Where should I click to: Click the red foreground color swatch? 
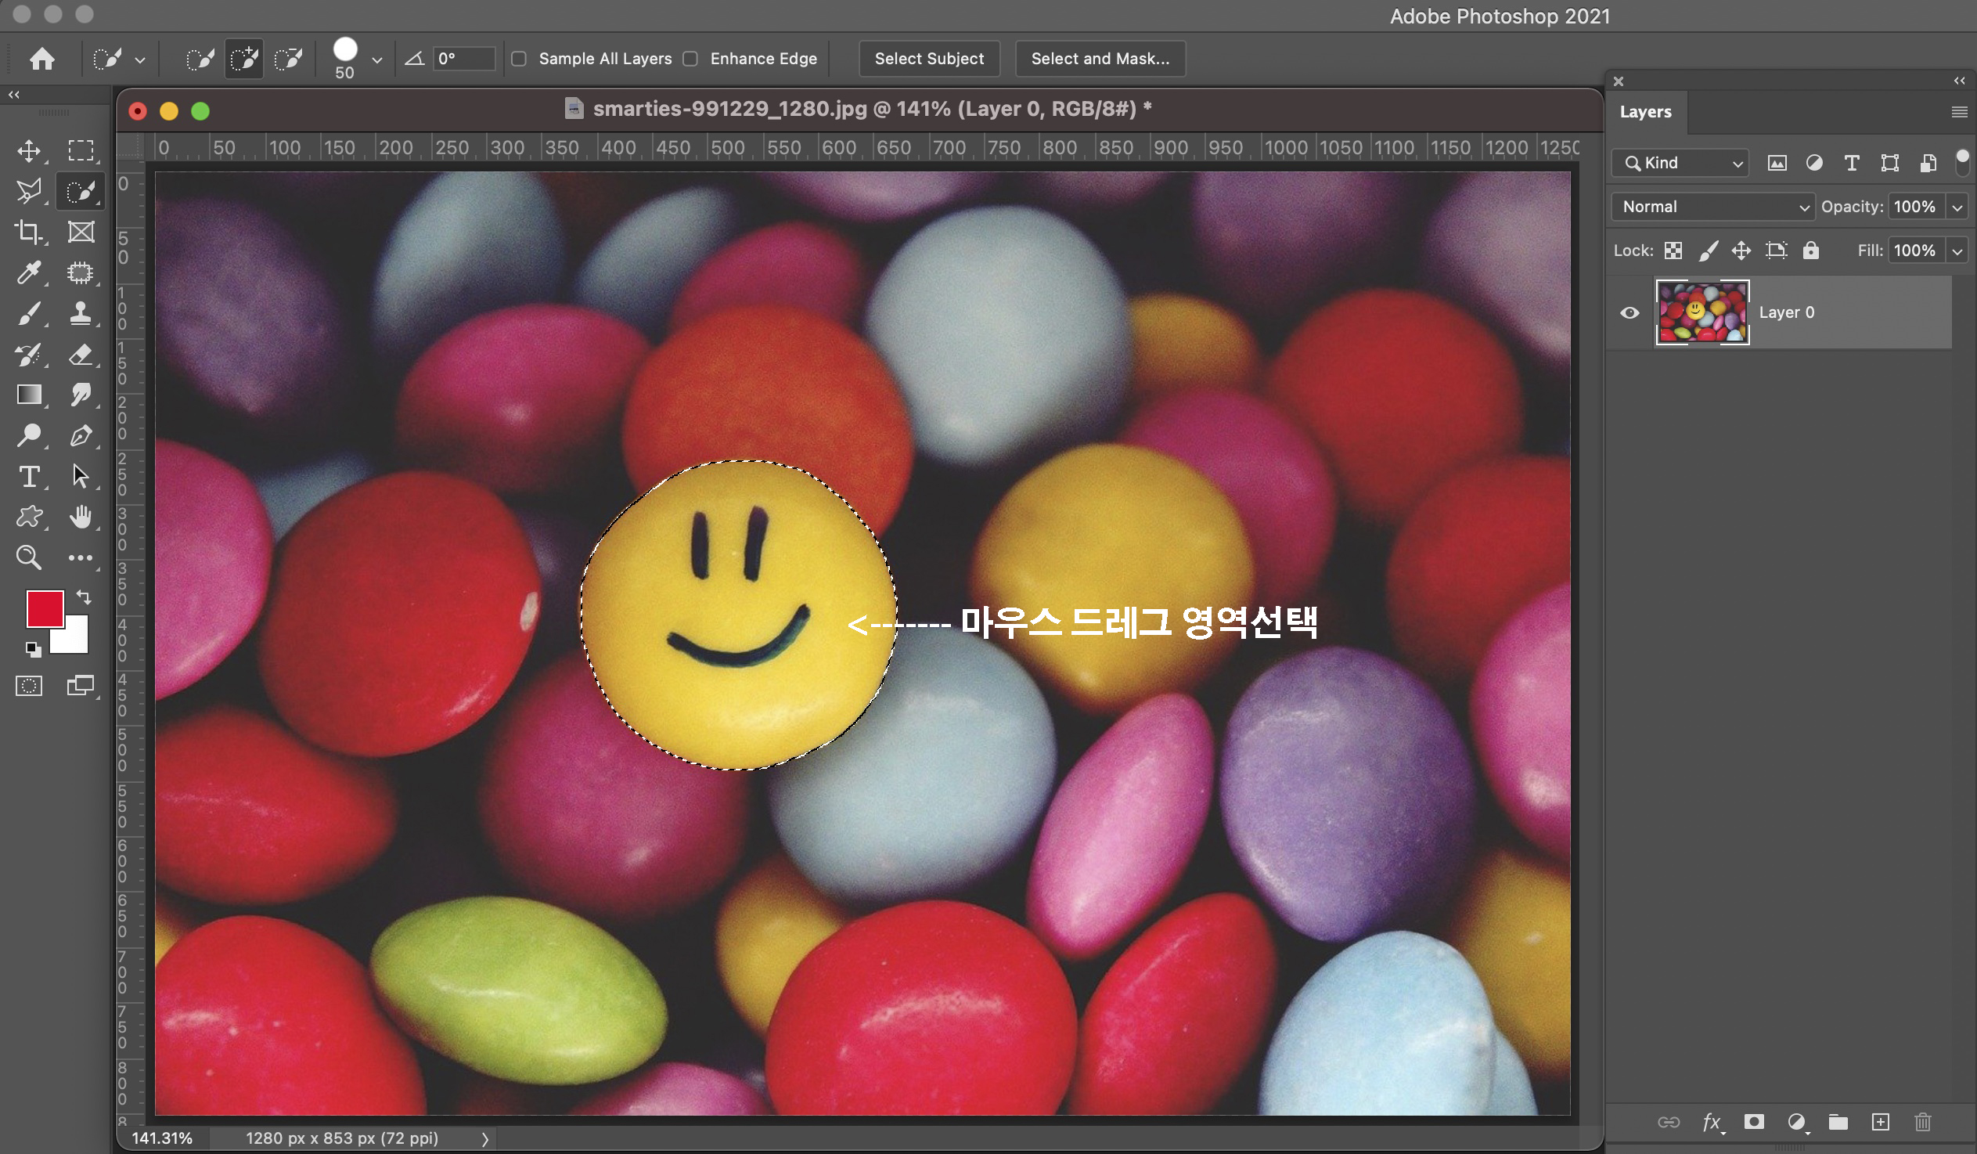click(x=44, y=608)
